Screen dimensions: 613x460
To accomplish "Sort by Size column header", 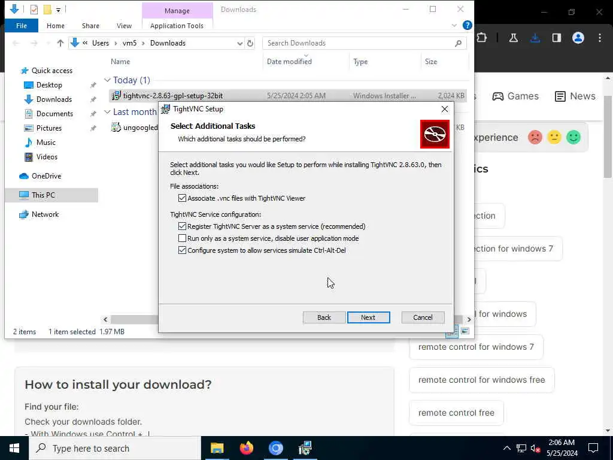I will pos(431,62).
